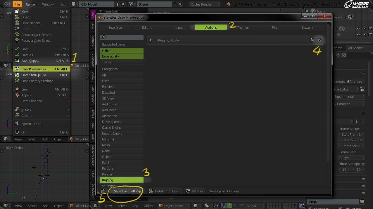
Task: Click the Window menu in top bar
Action: [x=48, y=4]
